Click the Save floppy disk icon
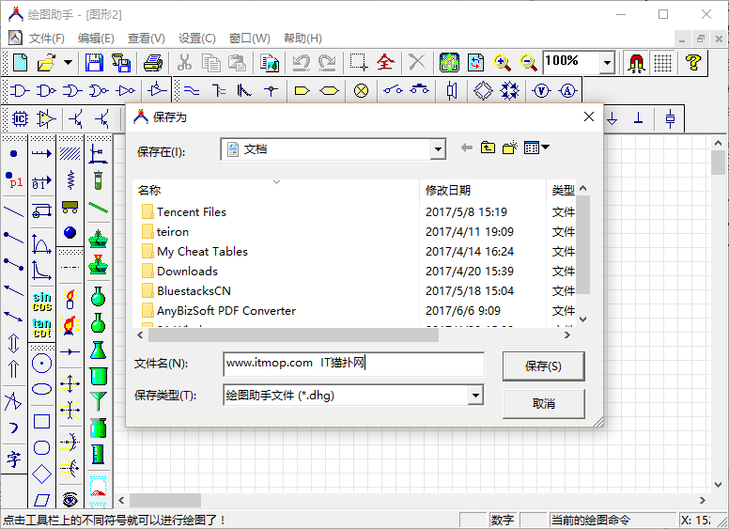This screenshot has width=729, height=529. (94, 62)
